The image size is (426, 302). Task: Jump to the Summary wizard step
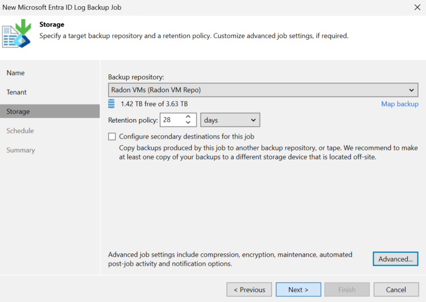coord(20,150)
